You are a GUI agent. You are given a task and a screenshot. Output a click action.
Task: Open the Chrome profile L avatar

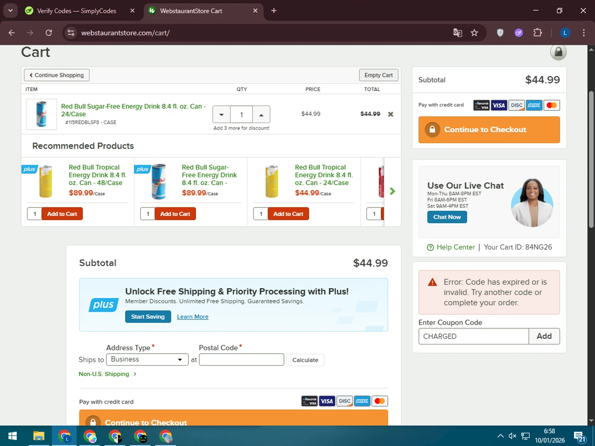565,33
